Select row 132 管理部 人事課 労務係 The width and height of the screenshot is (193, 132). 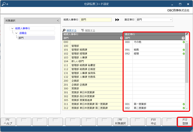[93, 77]
